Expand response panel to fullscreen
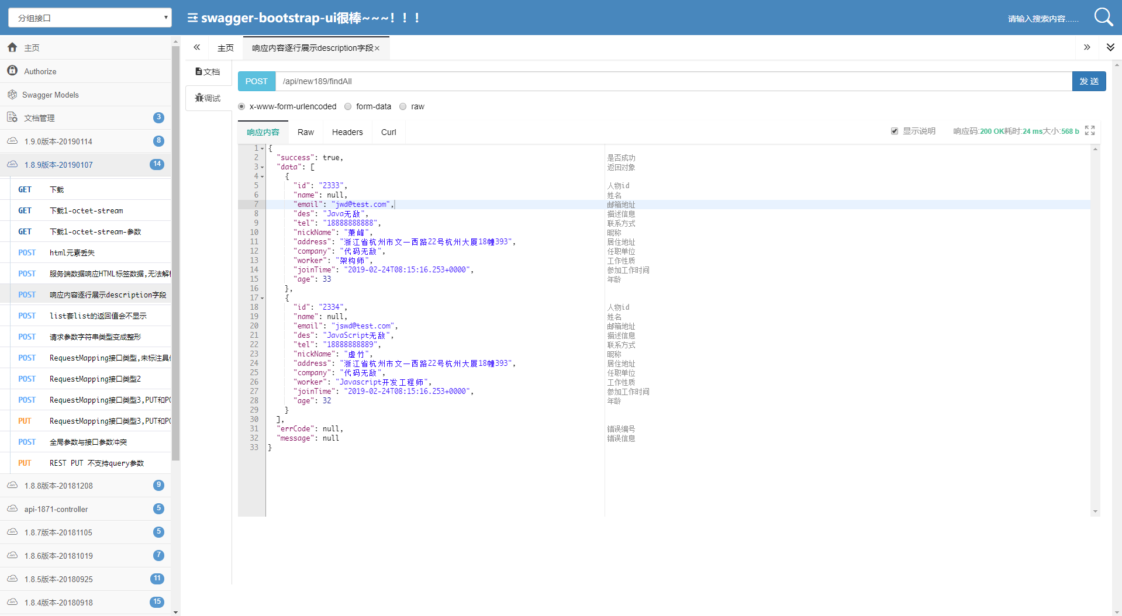This screenshot has width=1122, height=616. (1090, 130)
